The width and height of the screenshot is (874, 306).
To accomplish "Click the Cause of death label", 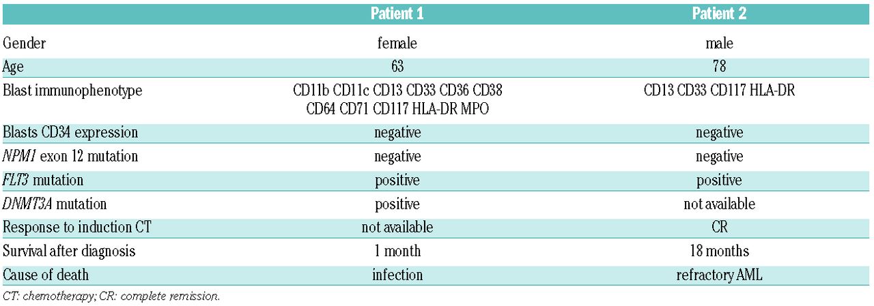I will [x=45, y=275].
